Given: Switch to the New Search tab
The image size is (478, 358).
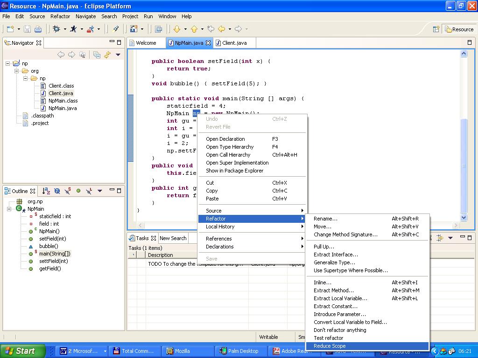Looking at the screenshot, I should click(173, 238).
